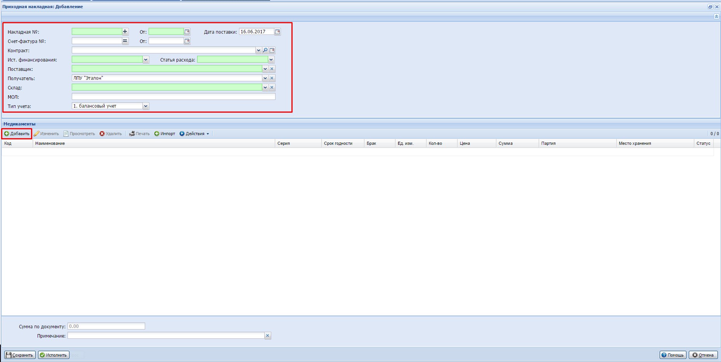Clear the Склад field with X icon
This screenshot has height=362, width=721.
click(x=272, y=87)
